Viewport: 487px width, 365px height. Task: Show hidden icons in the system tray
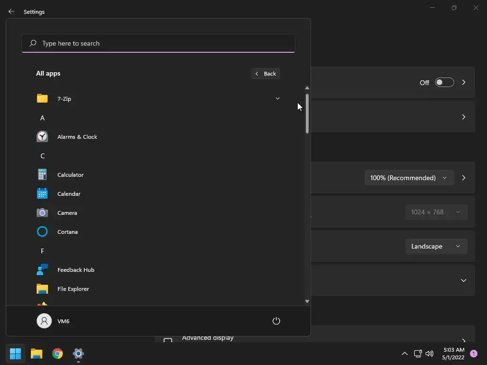click(x=404, y=354)
